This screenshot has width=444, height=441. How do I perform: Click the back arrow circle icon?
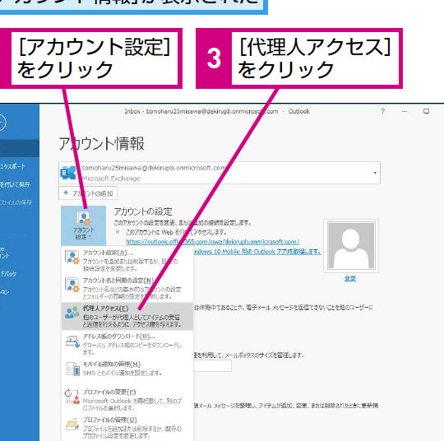2,123
